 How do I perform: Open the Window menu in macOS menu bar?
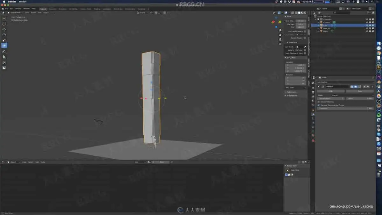click(23, 2)
